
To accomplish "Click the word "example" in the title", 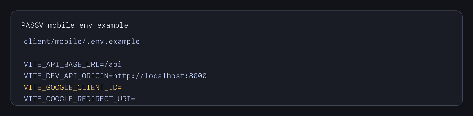I will click(x=113, y=25).
